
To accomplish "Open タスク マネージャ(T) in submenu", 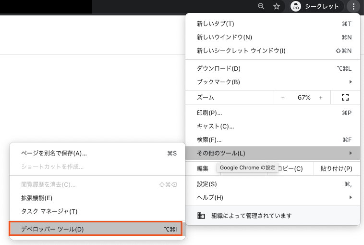I will [x=97, y=211].
